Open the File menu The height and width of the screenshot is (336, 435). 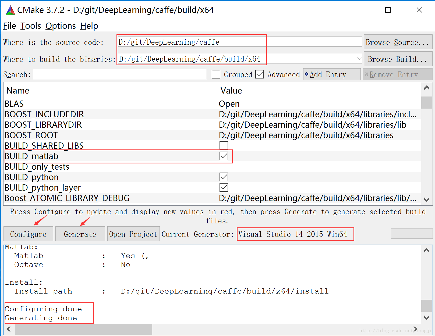click(x=9, y=26)
